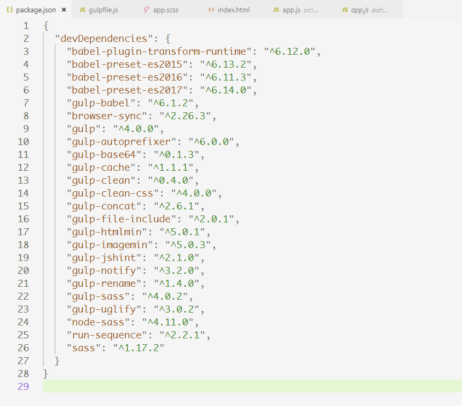Click the JSON braces icon on package.json tab
The width and height of the screenshot is (462, 406).
[x=10, y=10]
